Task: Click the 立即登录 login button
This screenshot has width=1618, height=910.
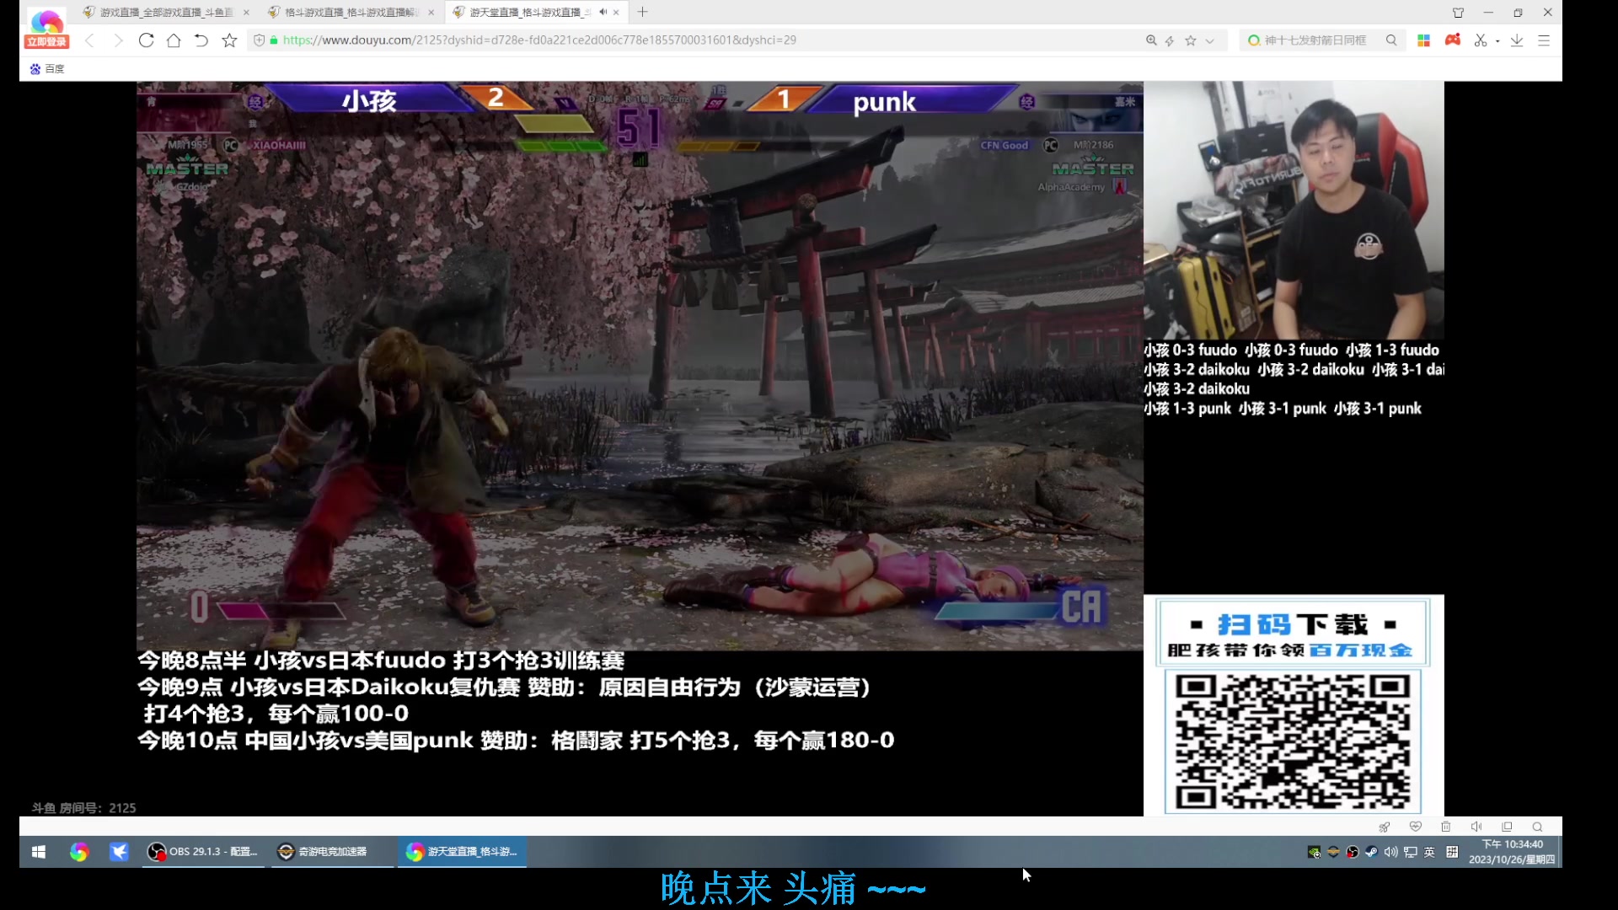Action: pos(47,41)
